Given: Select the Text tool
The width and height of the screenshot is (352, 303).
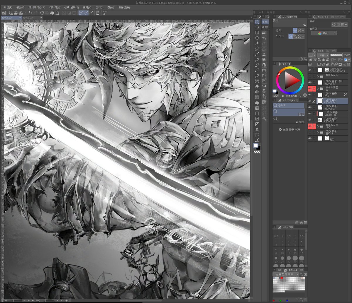Looking at the screenshot, I should [x=257, y=129].
